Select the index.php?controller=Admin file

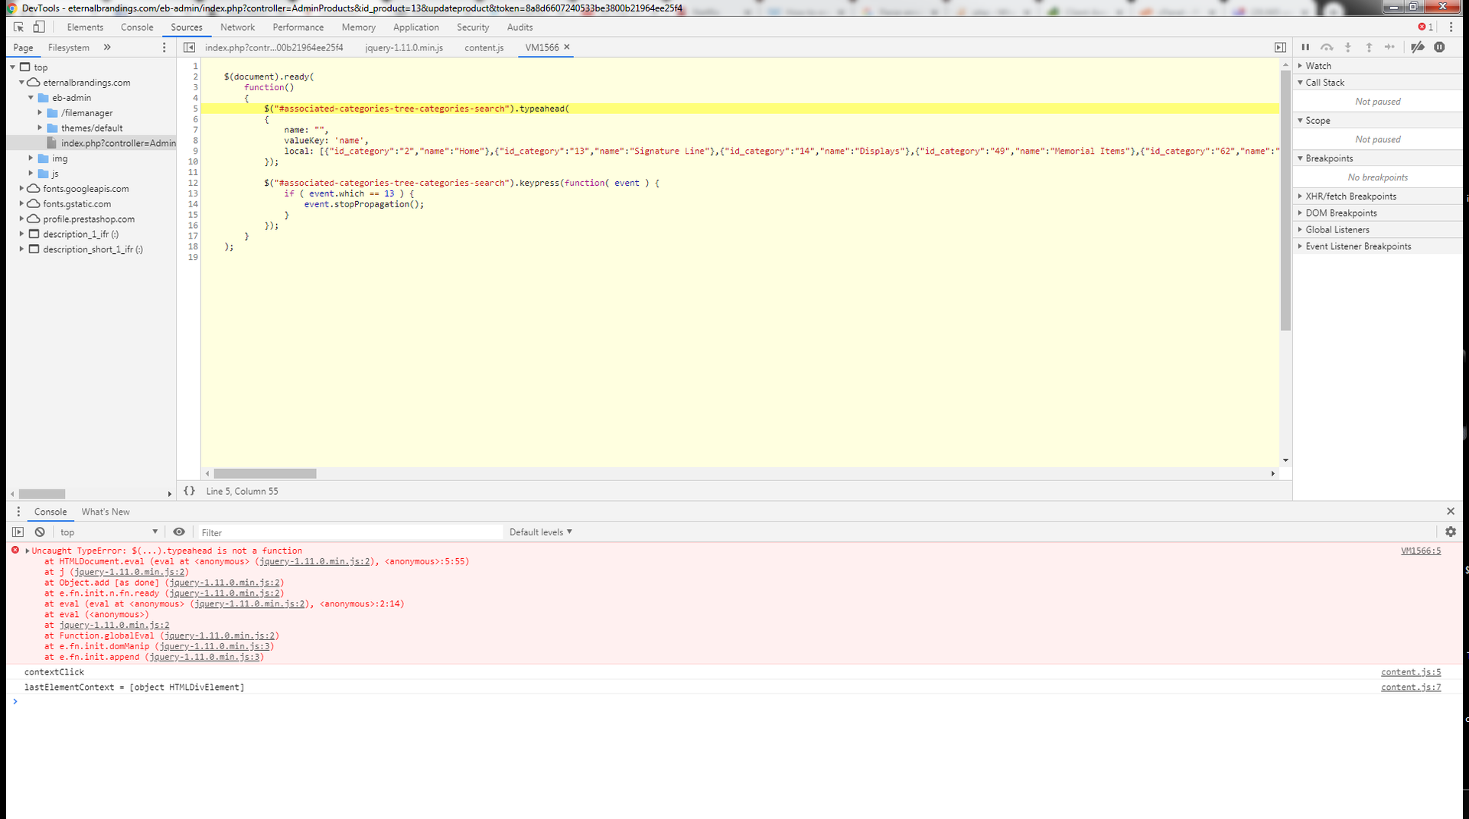tap(118, 143)
